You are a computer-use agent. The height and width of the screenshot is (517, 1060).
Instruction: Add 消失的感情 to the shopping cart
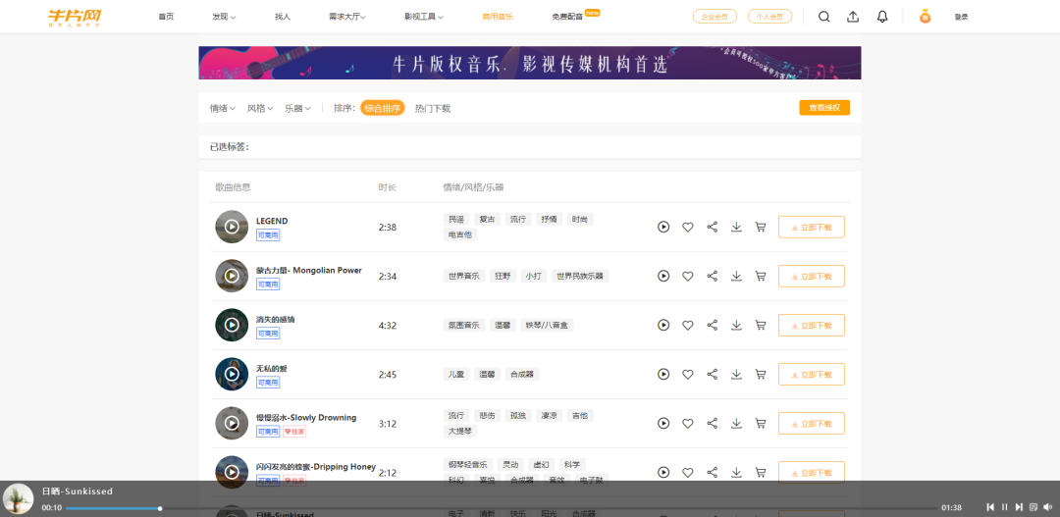(761, 325)
